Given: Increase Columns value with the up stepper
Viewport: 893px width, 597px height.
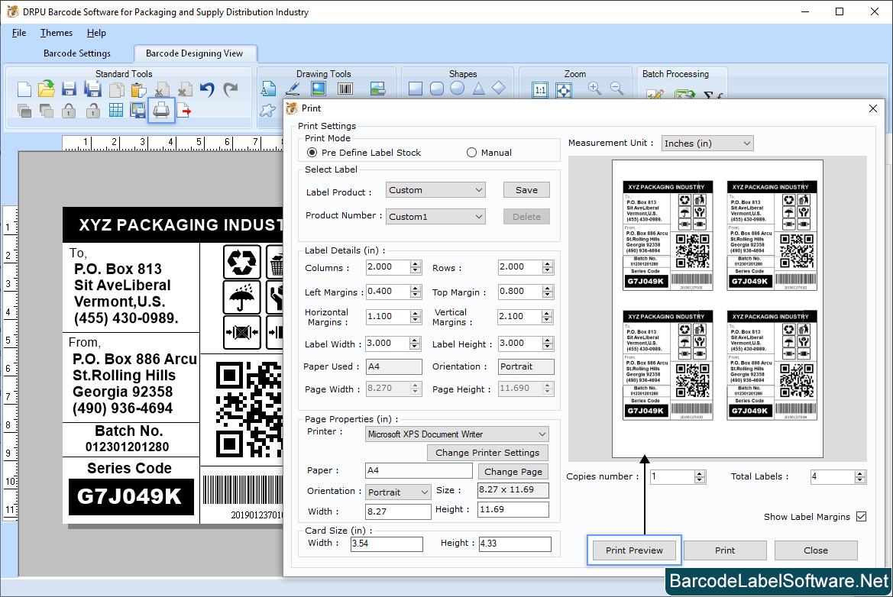Looking at the screenshot, I should pyautogui.click(x=416, y=263).
